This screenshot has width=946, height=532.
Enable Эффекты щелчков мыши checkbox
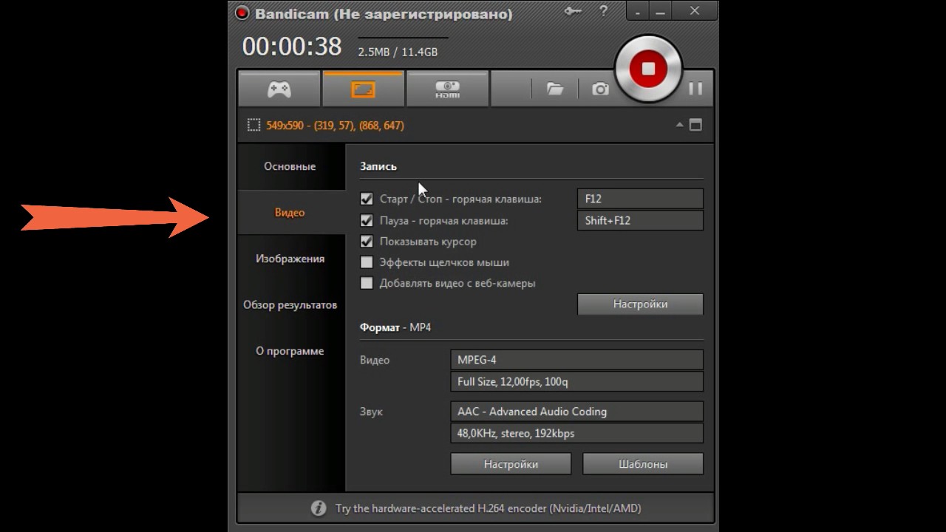pyautogui.click(x=367, y=262)
